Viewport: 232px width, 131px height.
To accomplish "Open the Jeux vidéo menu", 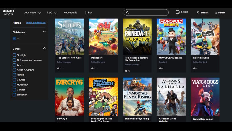I will (x=30, y=12).
